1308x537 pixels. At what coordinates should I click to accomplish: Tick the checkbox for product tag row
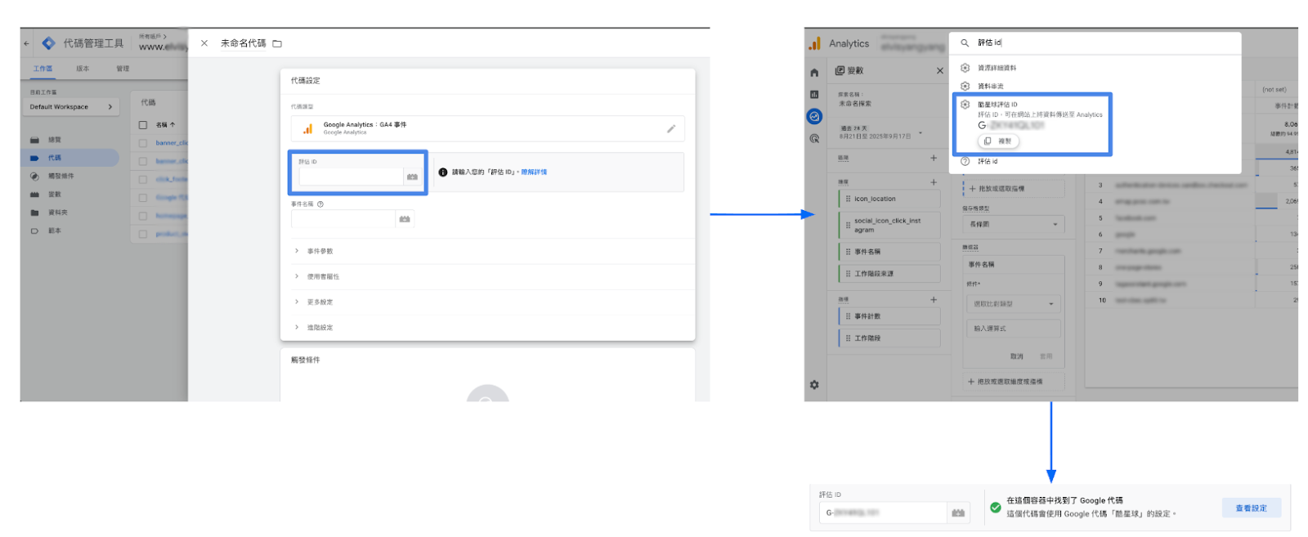tap(143, 234)
